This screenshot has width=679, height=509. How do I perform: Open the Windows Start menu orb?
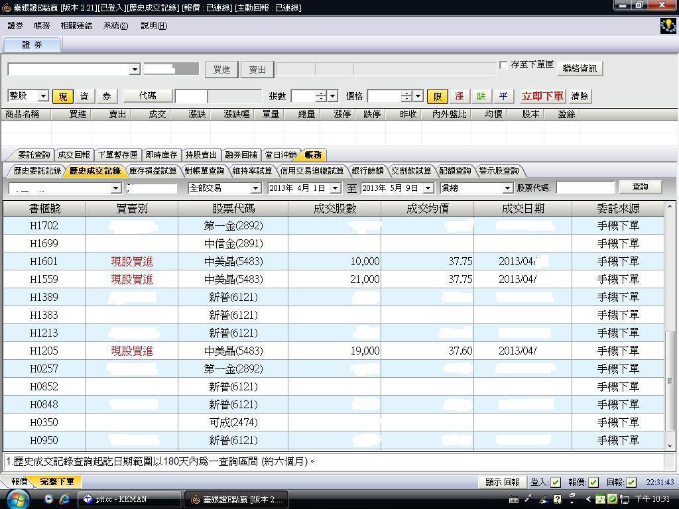pyautogui.click(x=19, y=498)
